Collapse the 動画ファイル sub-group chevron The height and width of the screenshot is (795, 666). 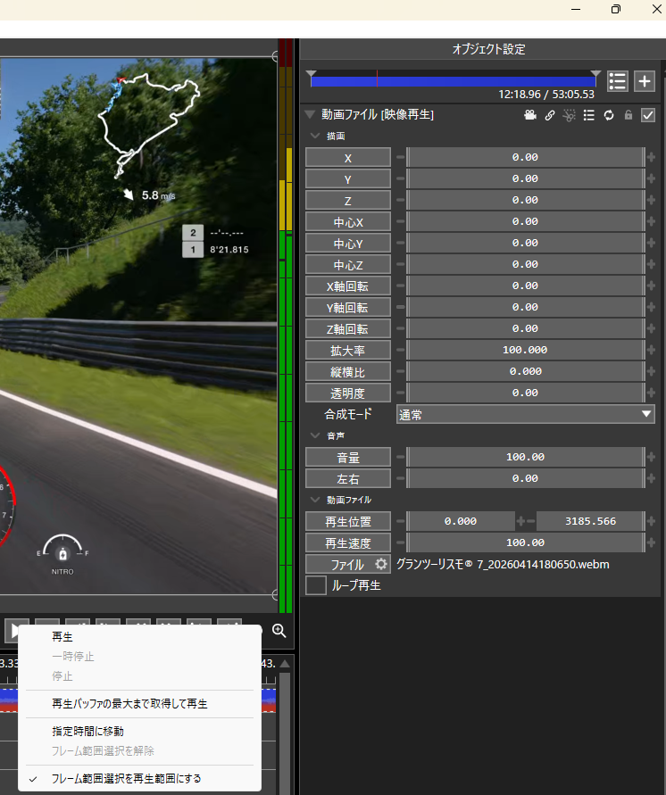coord(315,500)
